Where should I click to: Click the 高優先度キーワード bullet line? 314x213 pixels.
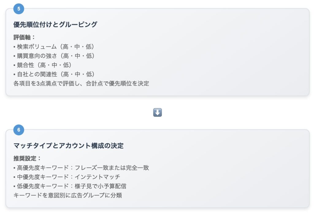pyautogui.click(x=81, y=168)
